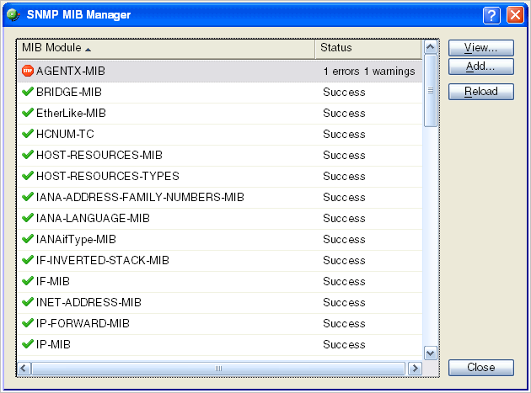The image size is (531, 393).
Task: Click the vertical scrollbar up arrow
Action: (x=430, y=48)
